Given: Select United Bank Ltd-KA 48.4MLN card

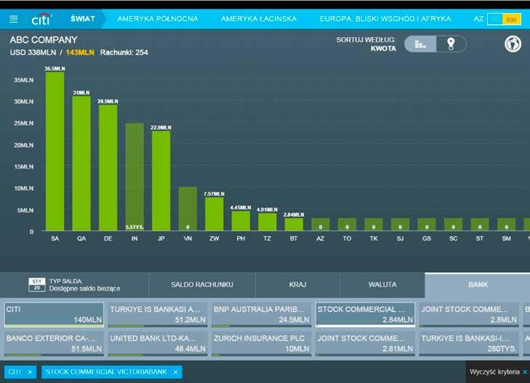Looking at the screenshot, I should point(158,344).
